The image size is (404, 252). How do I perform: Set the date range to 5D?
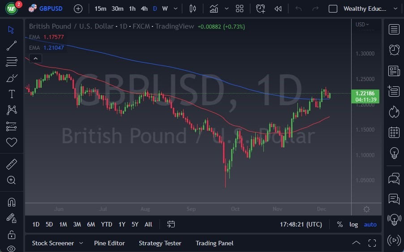click(49, 224)
